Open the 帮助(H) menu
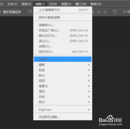130x129 pixels. click(x=96, y=4)
